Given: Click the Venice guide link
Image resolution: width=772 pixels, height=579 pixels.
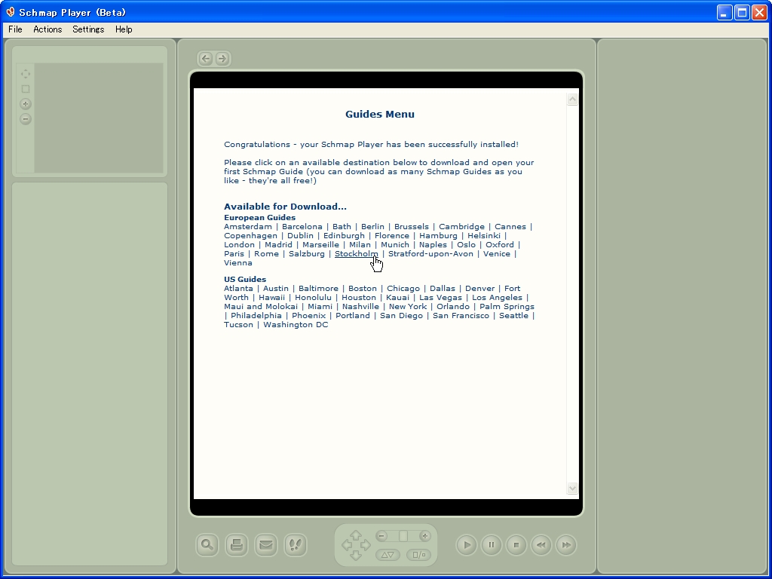Looking at the screenshot, I should click(496, 254).
